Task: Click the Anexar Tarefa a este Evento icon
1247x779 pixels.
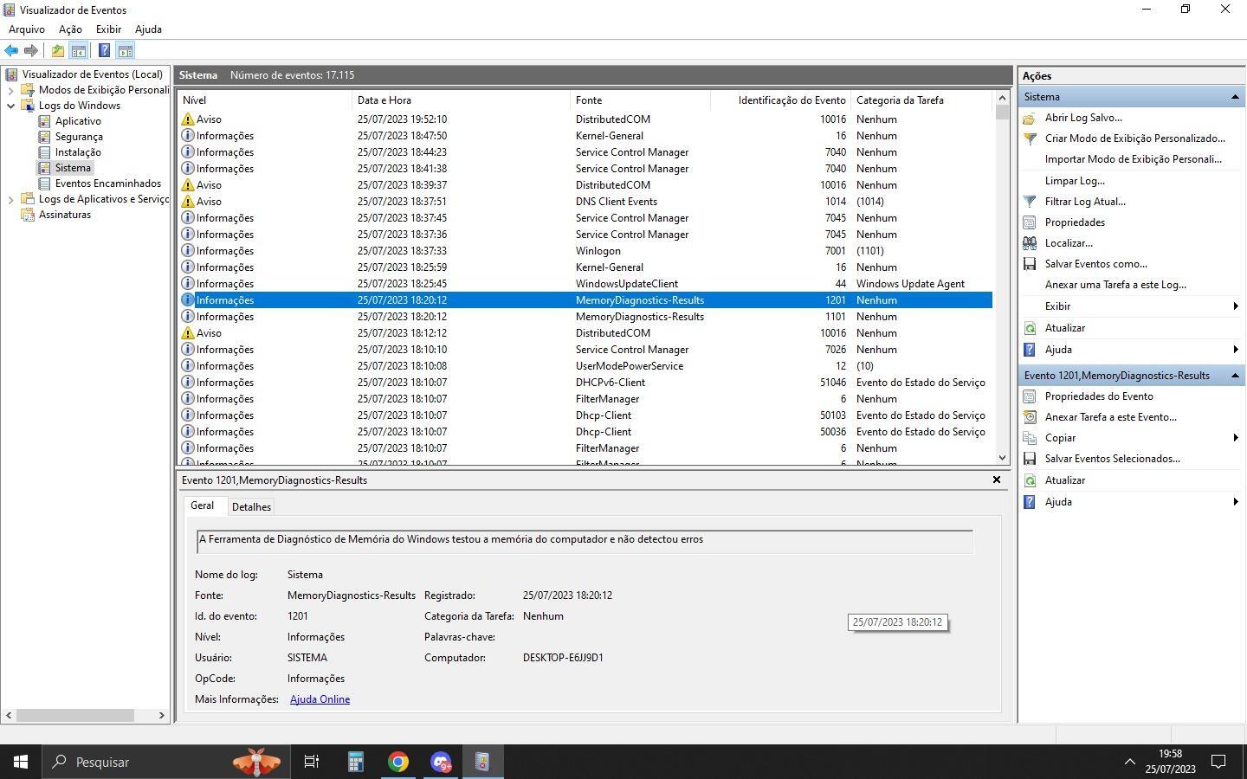Action: (1030, 417)
